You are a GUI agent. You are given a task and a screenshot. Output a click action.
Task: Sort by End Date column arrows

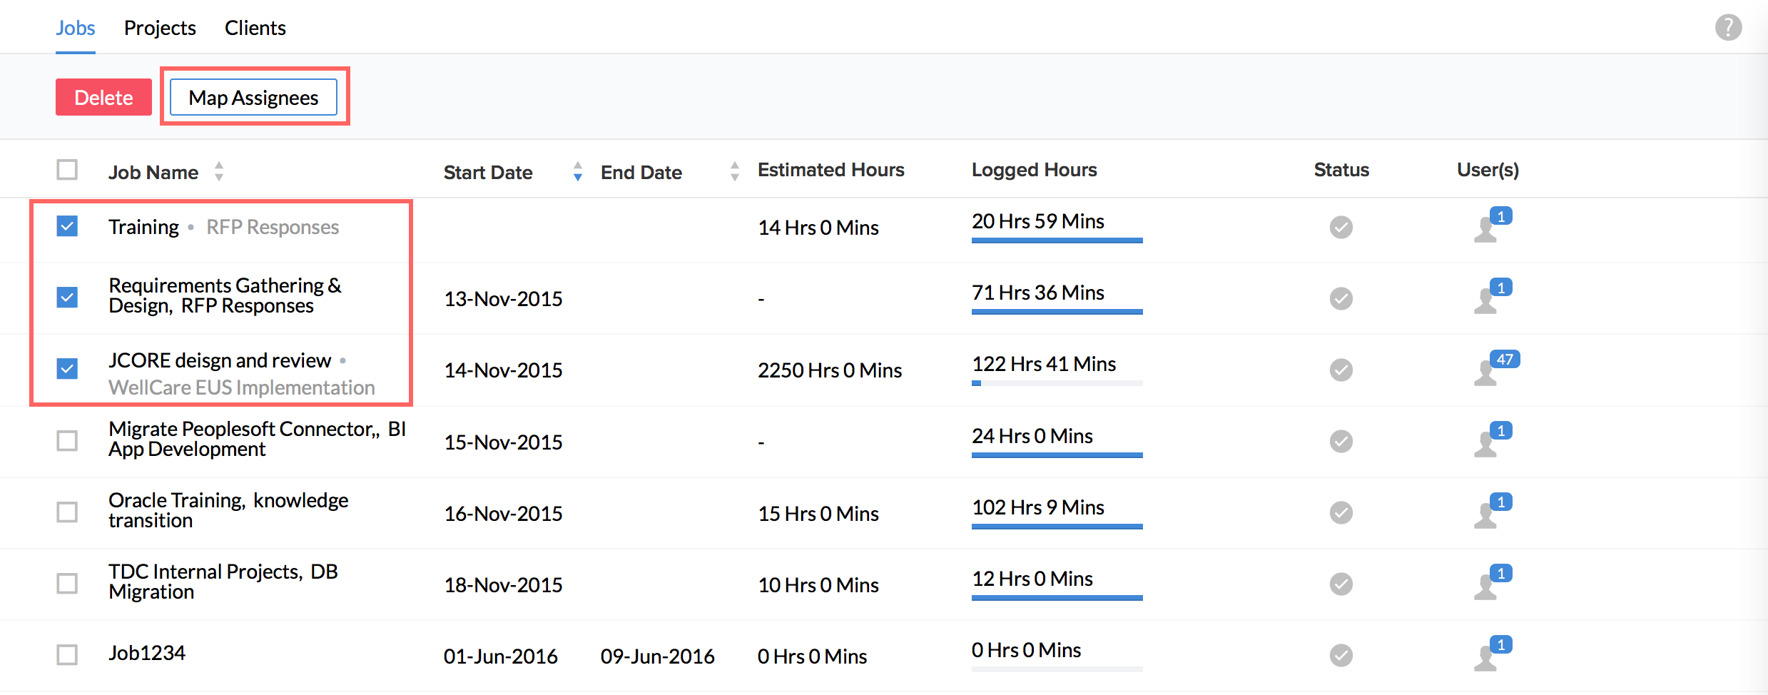click(x=734, y=171)
